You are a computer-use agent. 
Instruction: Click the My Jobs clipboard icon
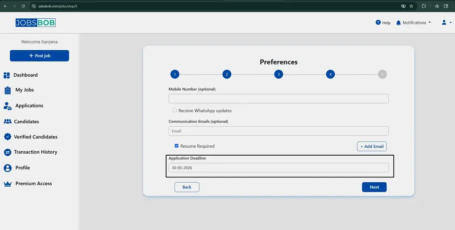[x=7, y=90]
